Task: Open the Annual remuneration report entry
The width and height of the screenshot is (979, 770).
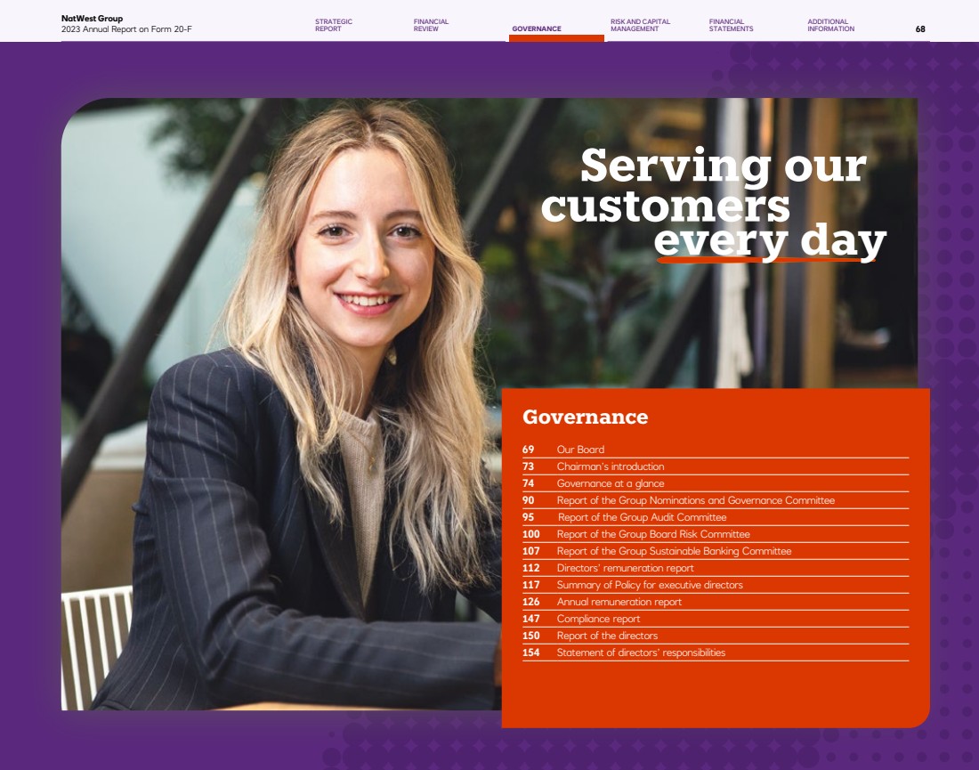Action: (716, 602)
